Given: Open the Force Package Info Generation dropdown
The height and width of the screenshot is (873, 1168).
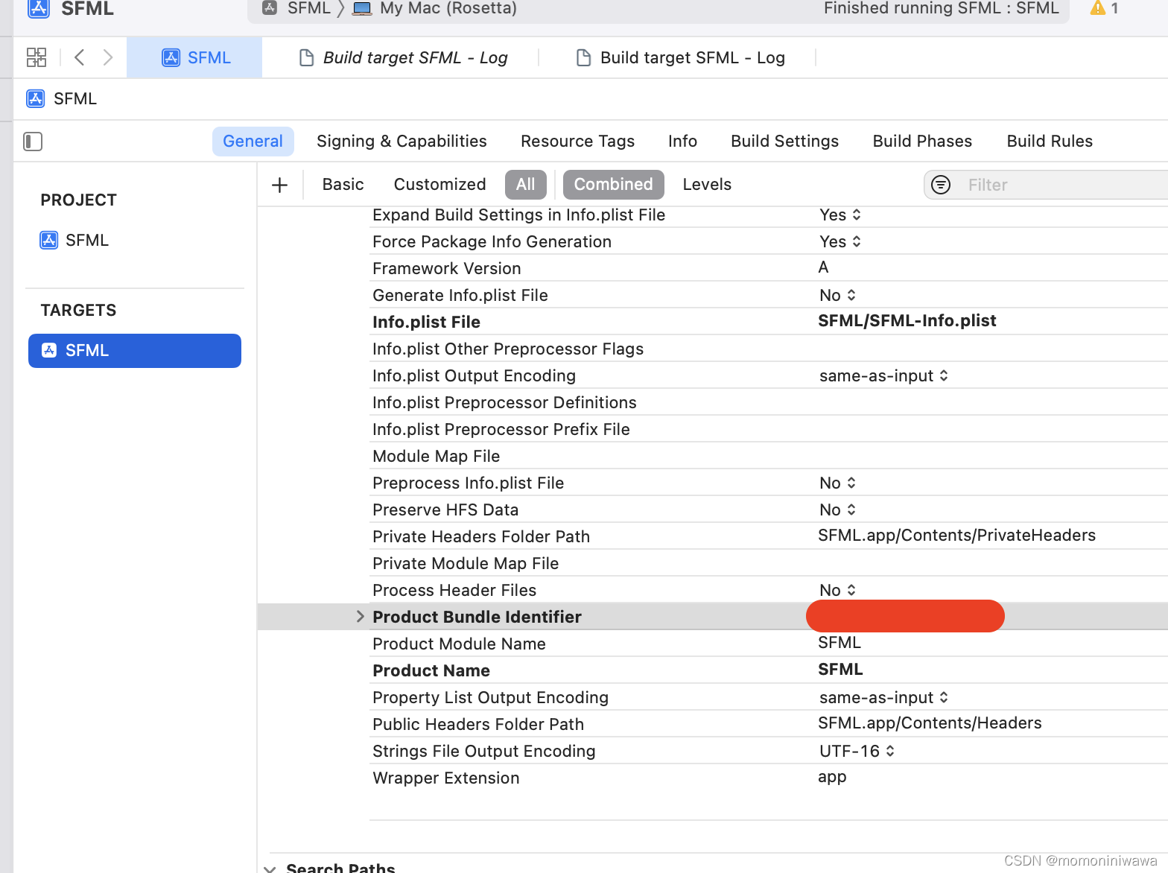Looking at the screenshot, I should (840, 241).
